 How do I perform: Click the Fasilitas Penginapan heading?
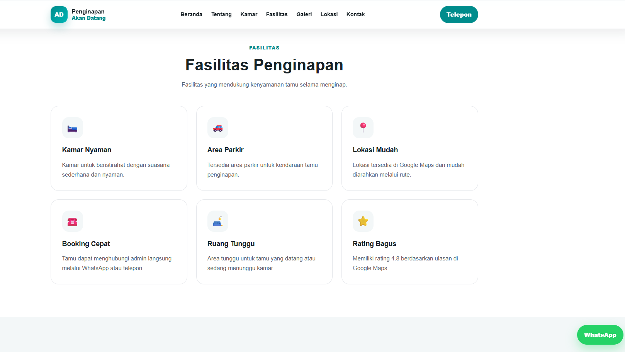264,65
